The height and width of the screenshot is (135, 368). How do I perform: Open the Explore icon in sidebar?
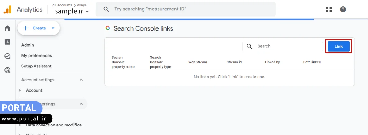click(7, 56)
